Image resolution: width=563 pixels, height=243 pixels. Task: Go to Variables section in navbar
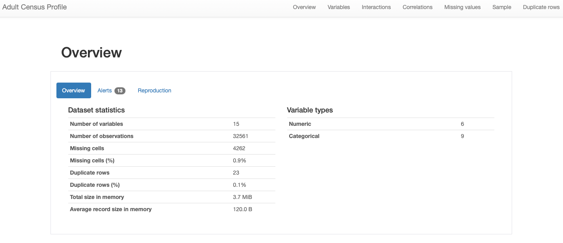[x=339, y=7]
